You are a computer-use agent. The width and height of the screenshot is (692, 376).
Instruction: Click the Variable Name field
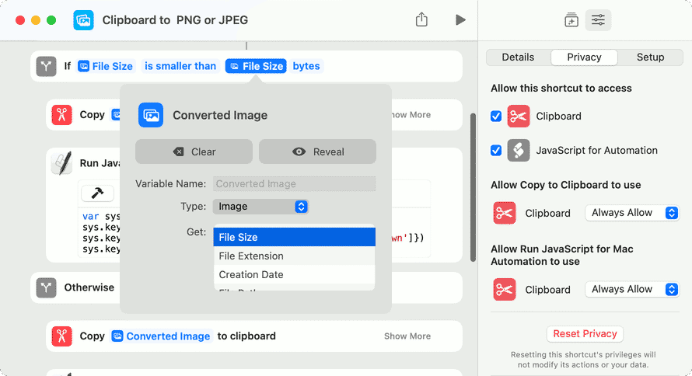(295, 184)
